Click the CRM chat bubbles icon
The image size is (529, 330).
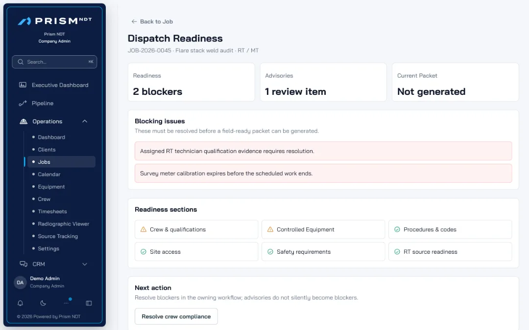24,264
